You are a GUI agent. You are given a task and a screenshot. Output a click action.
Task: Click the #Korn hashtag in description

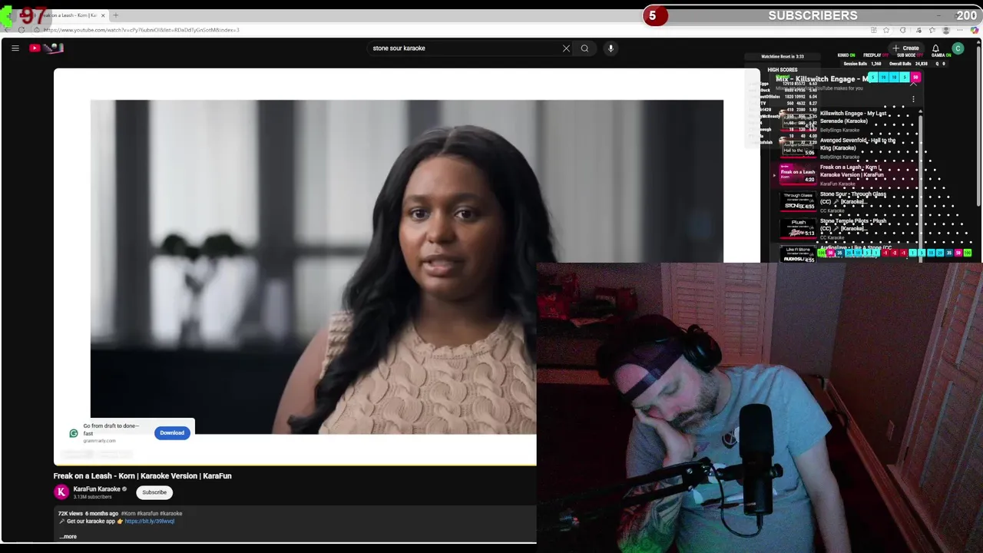pos(127,514)
